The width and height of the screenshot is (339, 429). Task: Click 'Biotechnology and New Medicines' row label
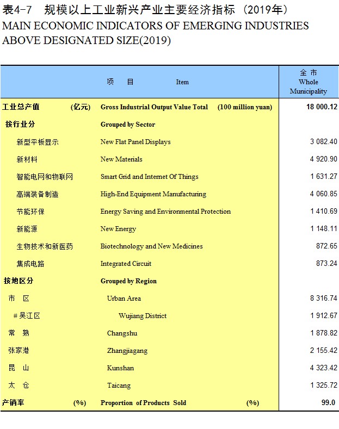pos(151,246)
